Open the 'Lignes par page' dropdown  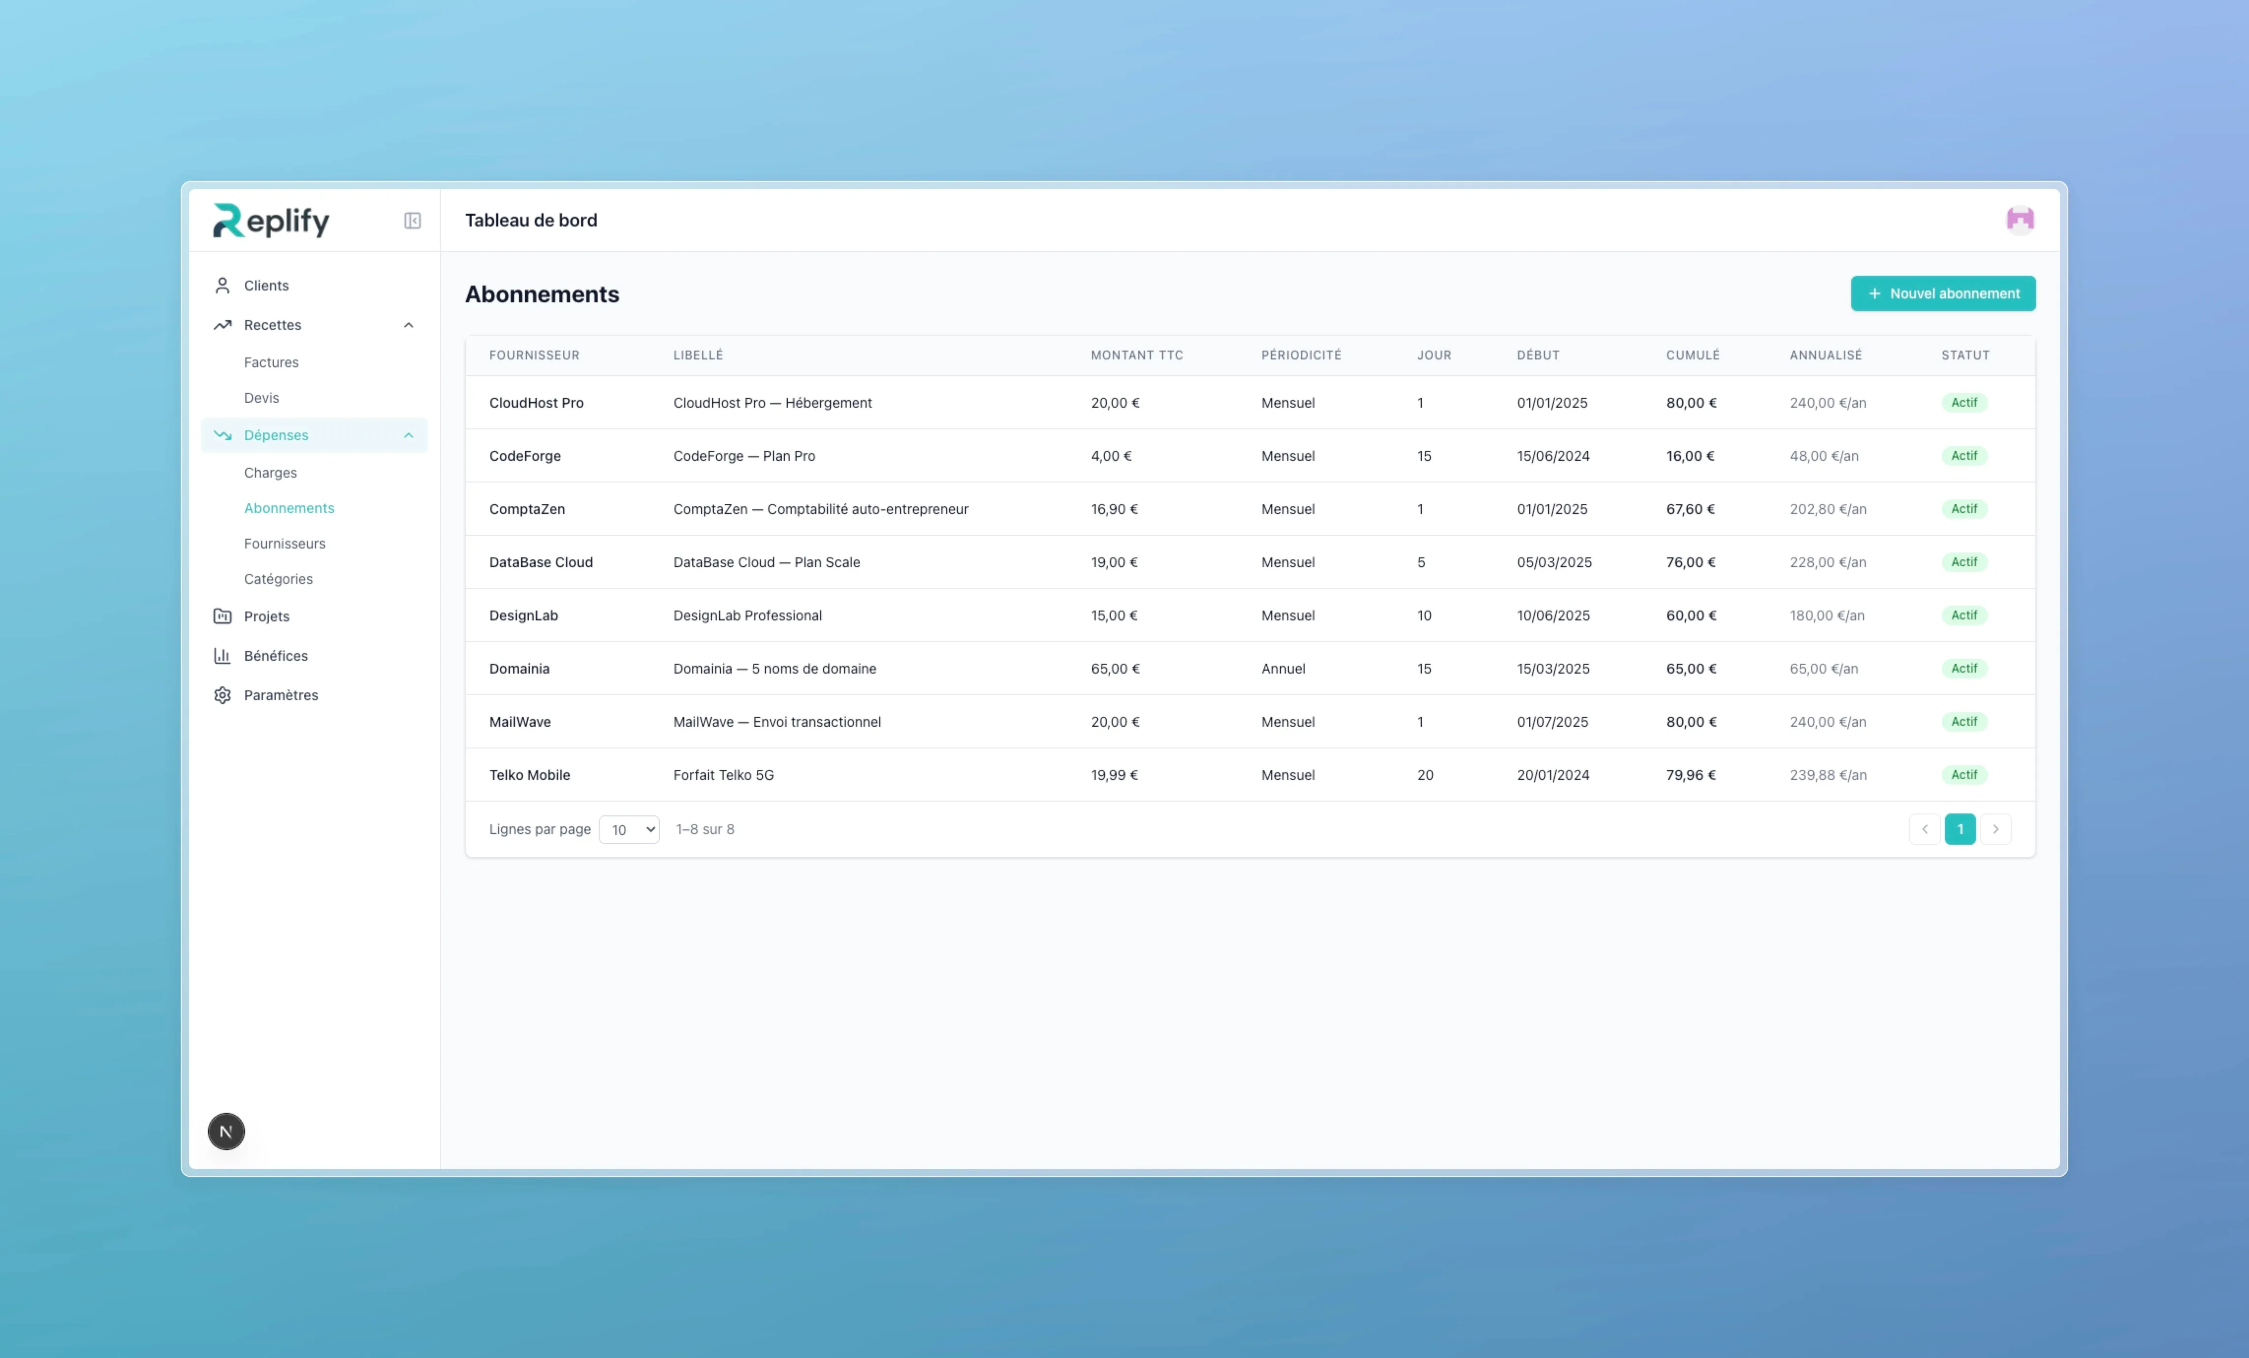coord(629,830)
